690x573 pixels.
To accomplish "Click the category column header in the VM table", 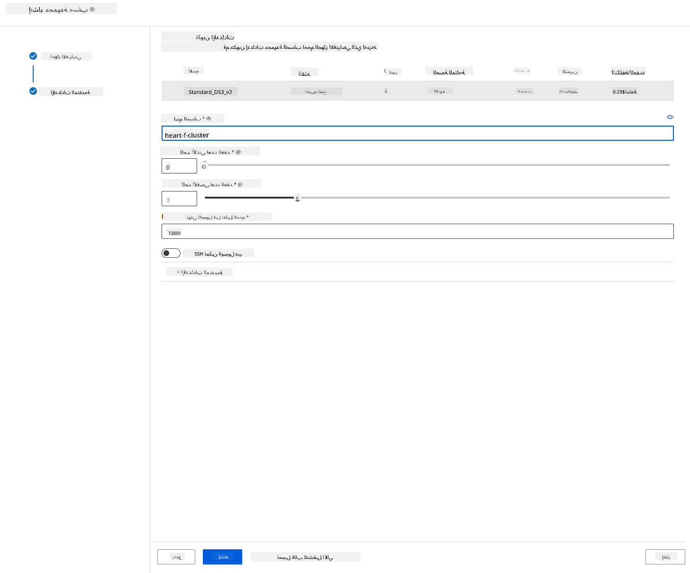I will point(305,73).
